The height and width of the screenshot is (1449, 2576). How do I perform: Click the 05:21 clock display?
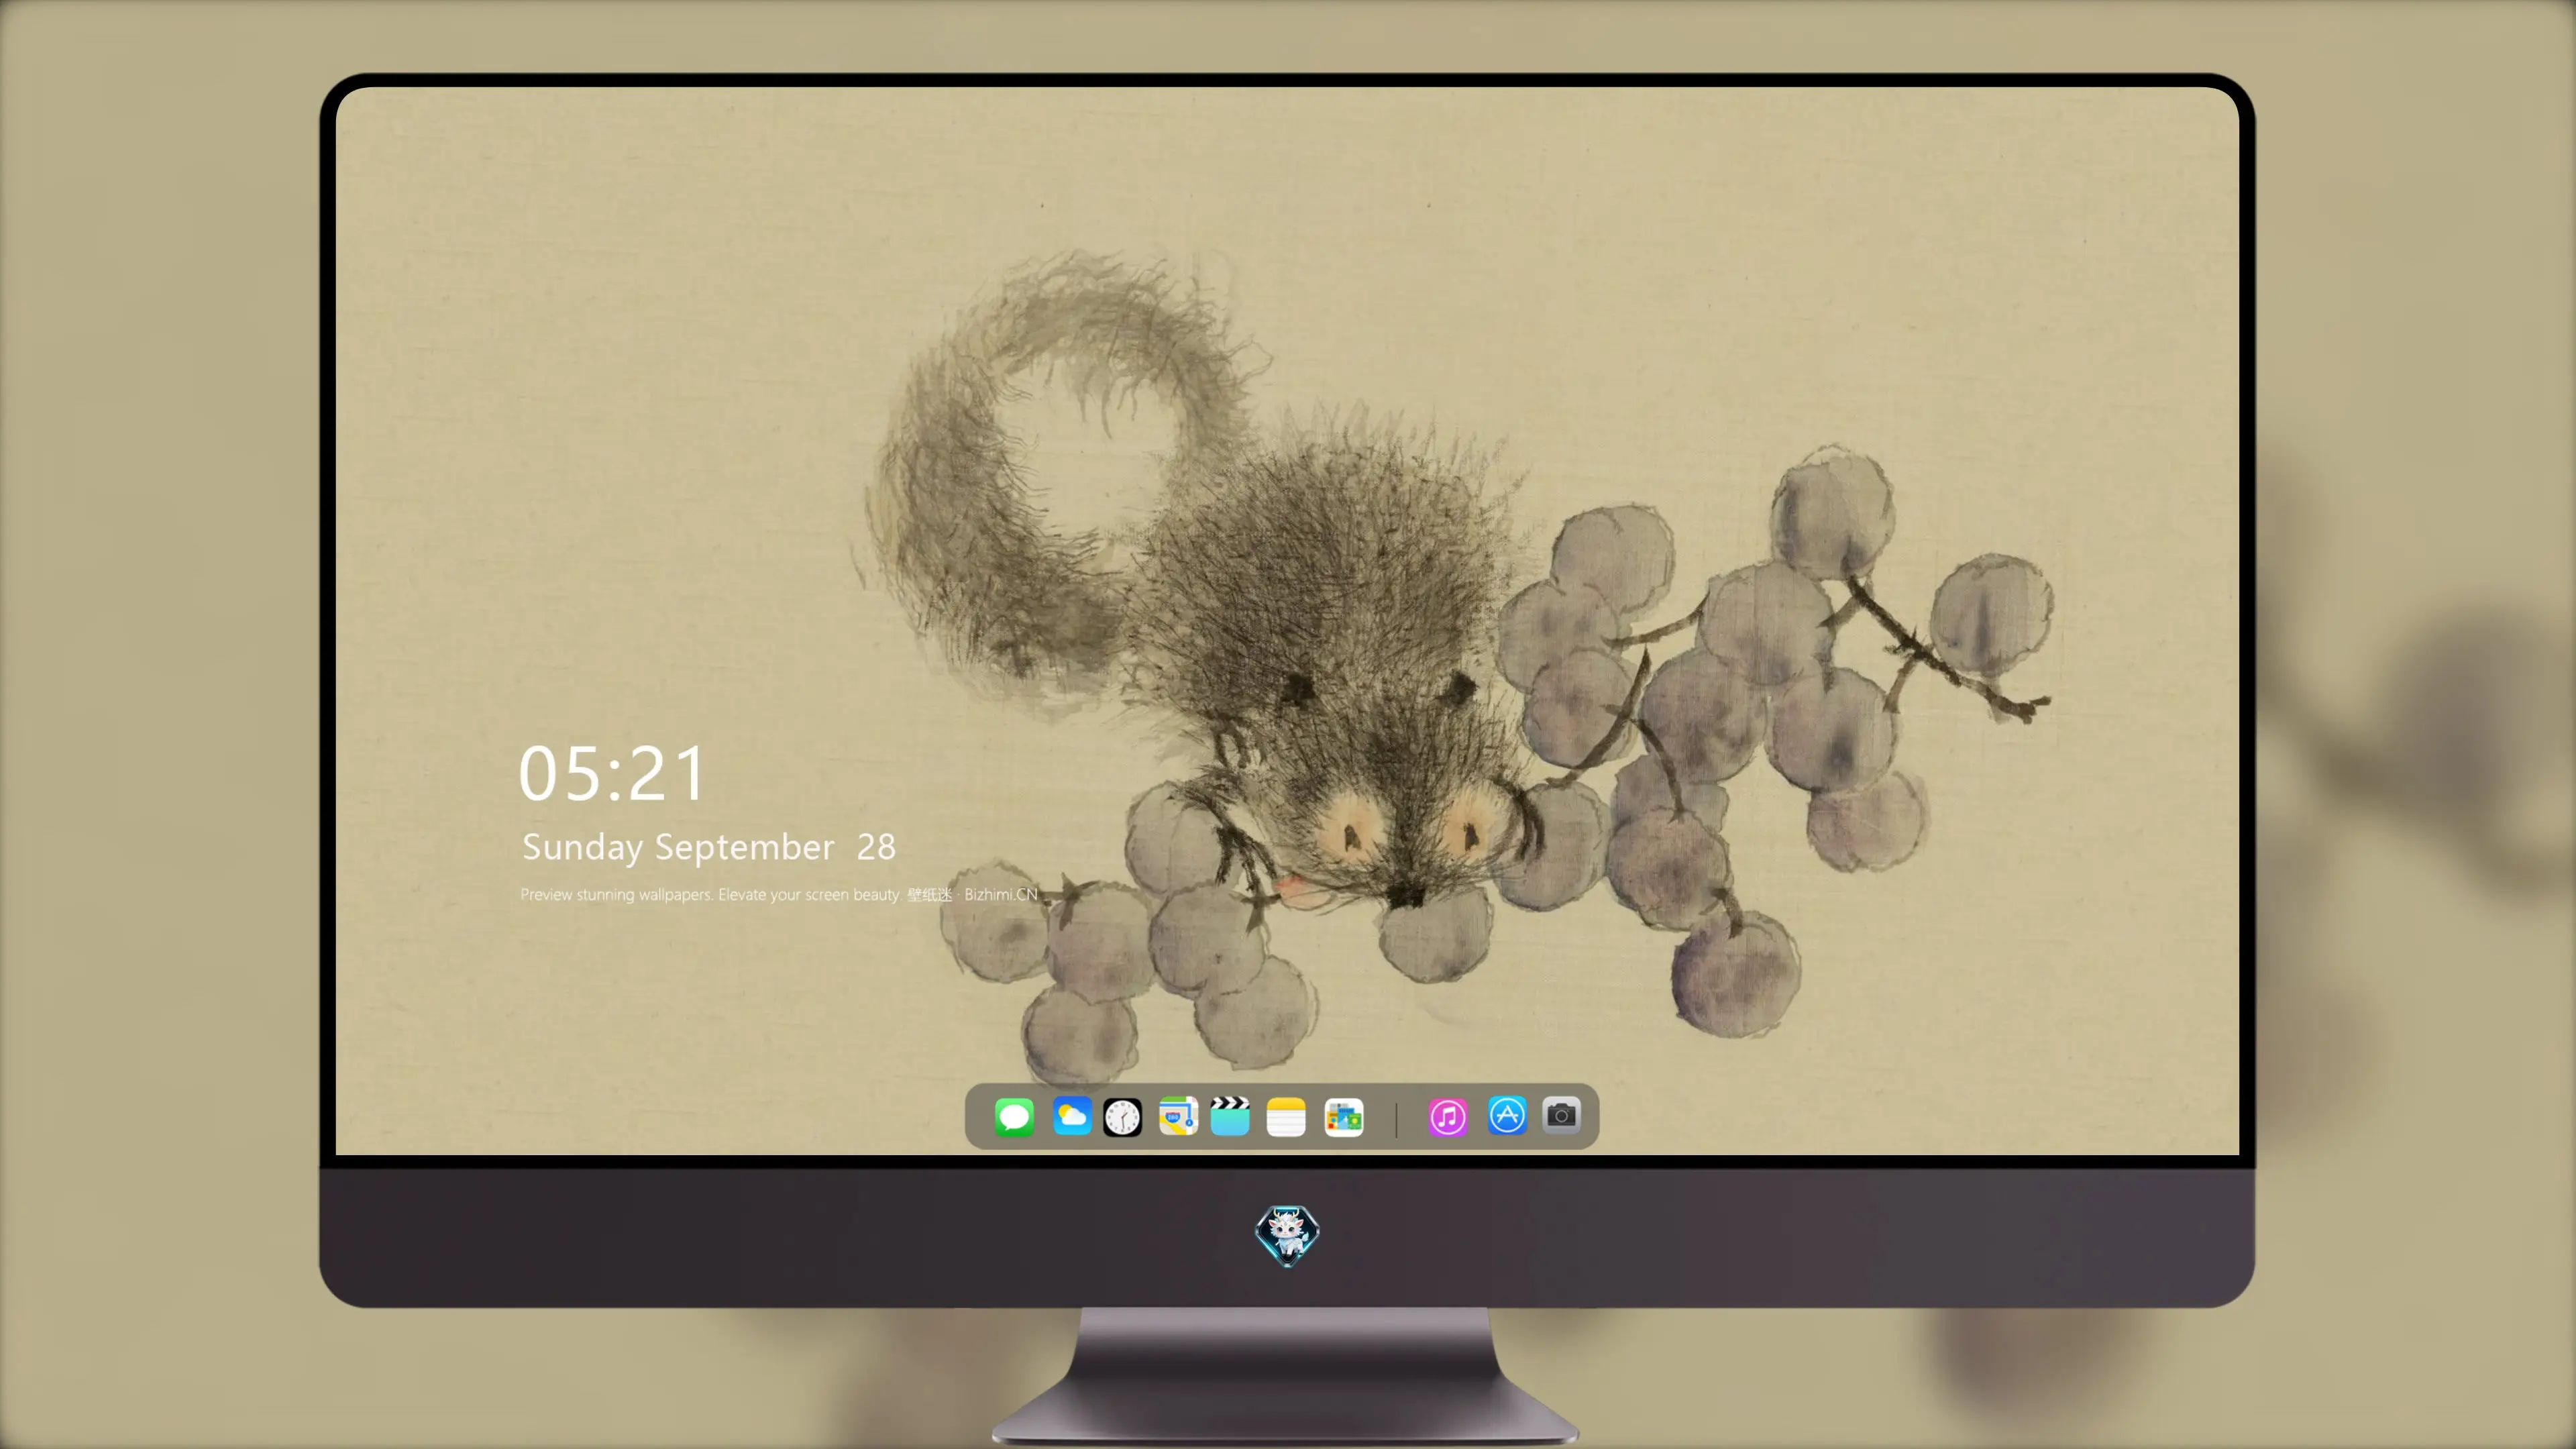(x=612, y=774)
